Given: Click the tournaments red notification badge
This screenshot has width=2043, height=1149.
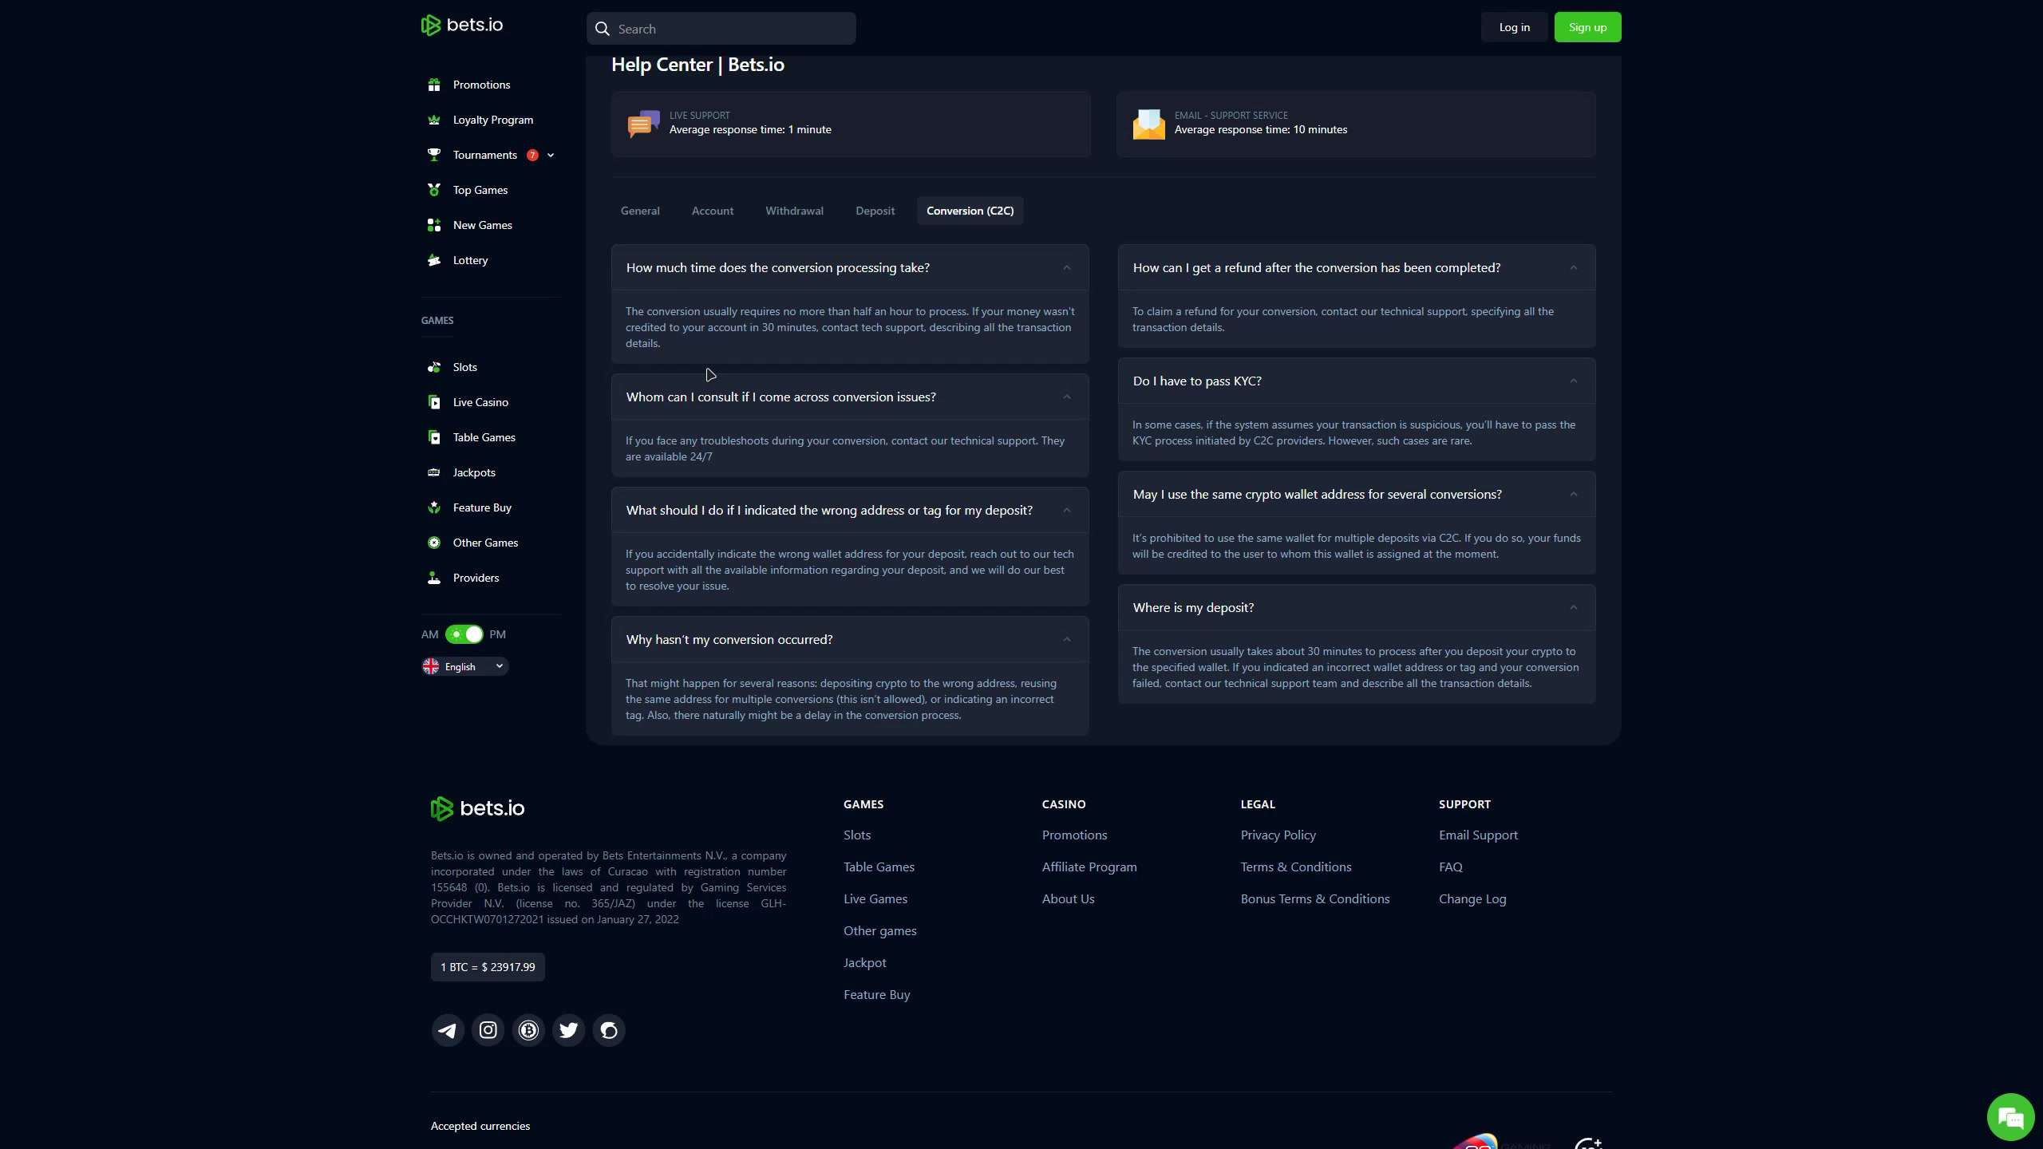Looking at the screenshot, I should point(532,155).
